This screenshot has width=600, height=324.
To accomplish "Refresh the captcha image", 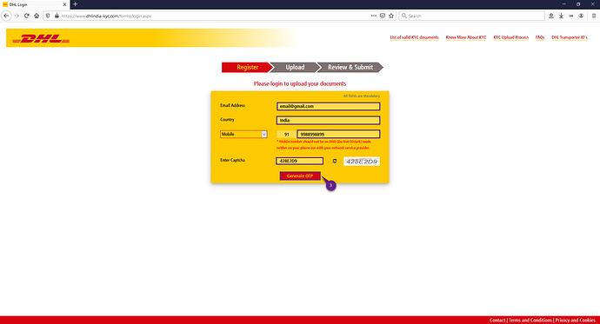I will pos(335,162).
